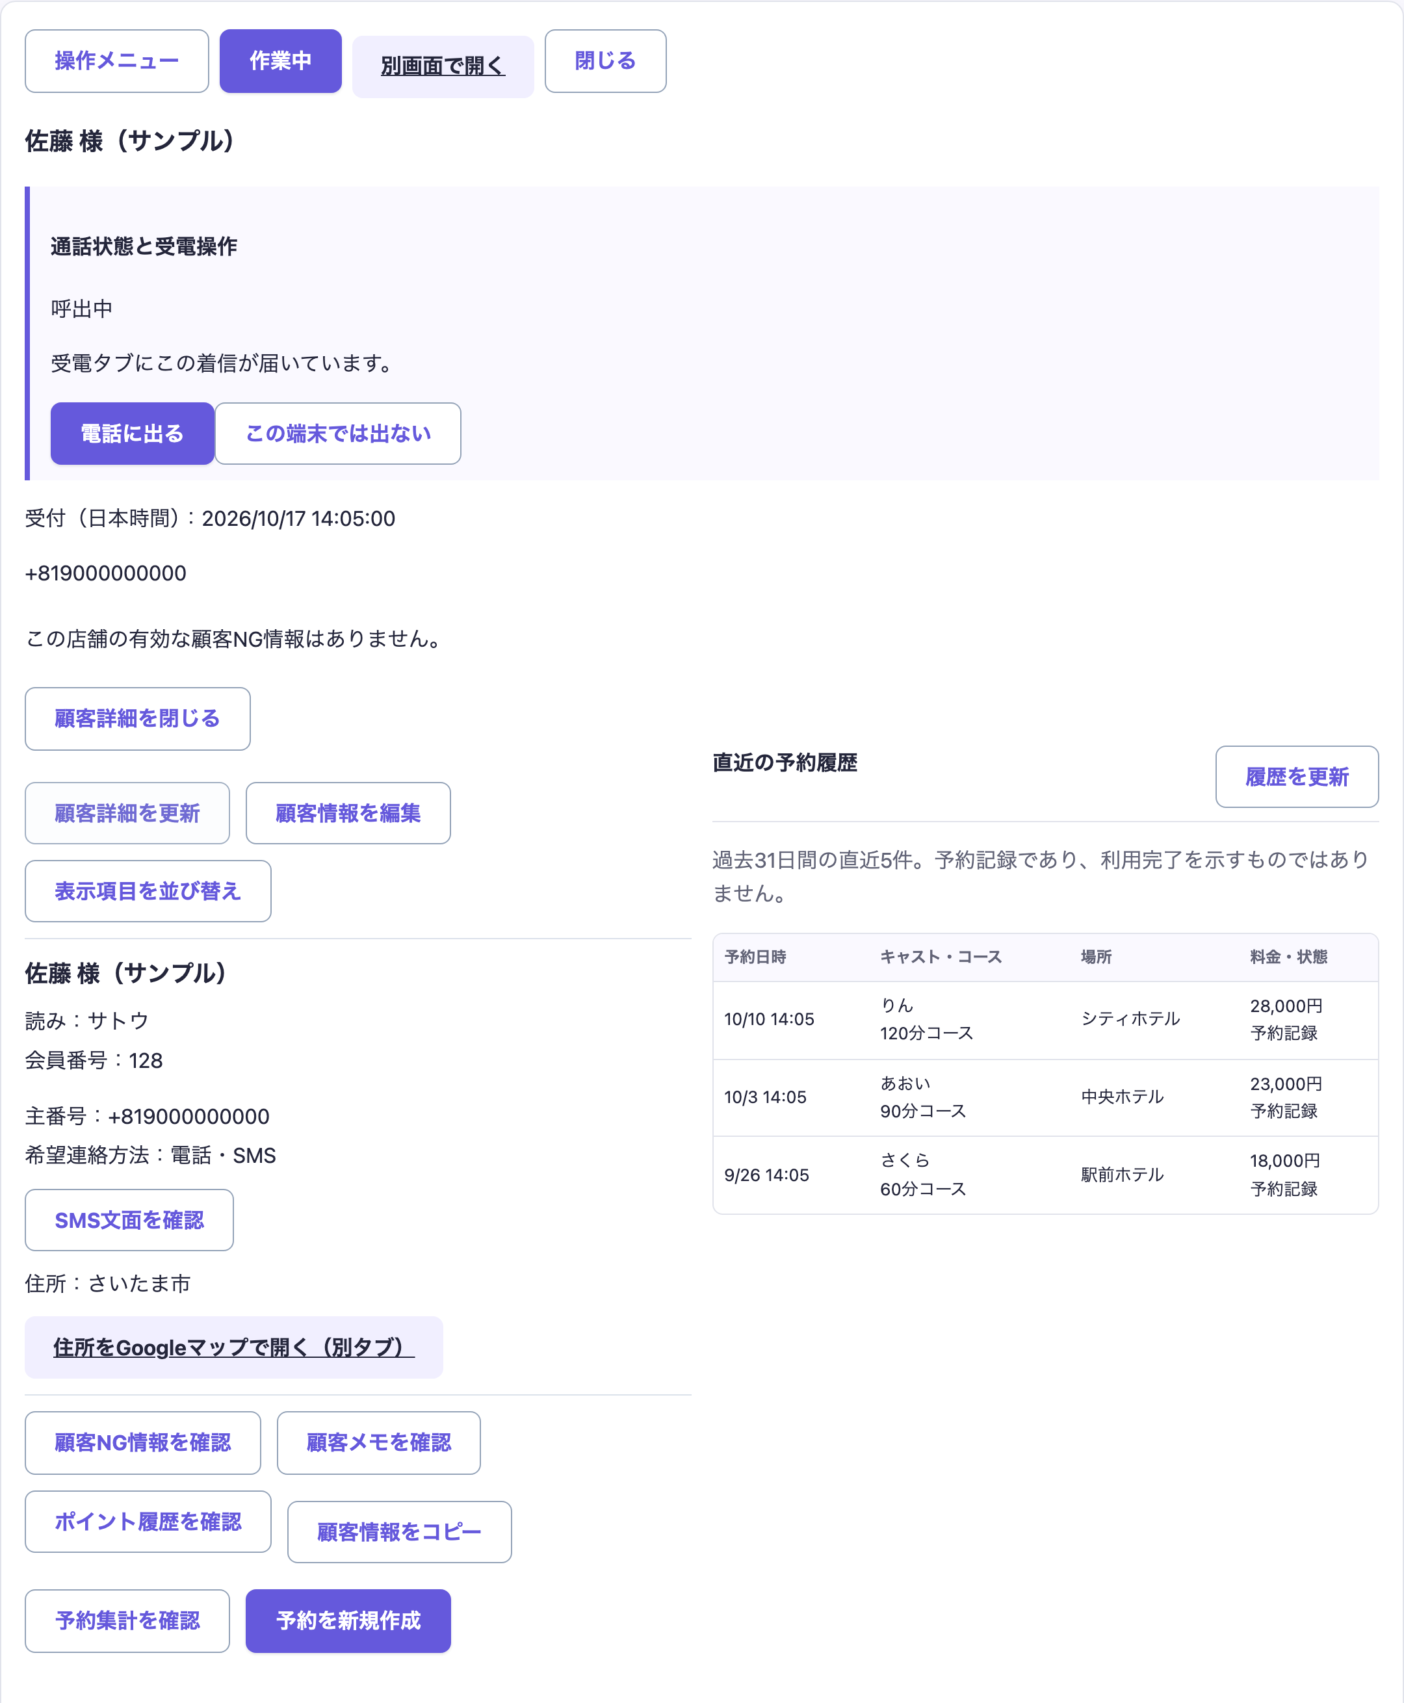1404x1703 pixels.
Task: Click 主番号：+819000000000 text
Action: (147, 1117)
